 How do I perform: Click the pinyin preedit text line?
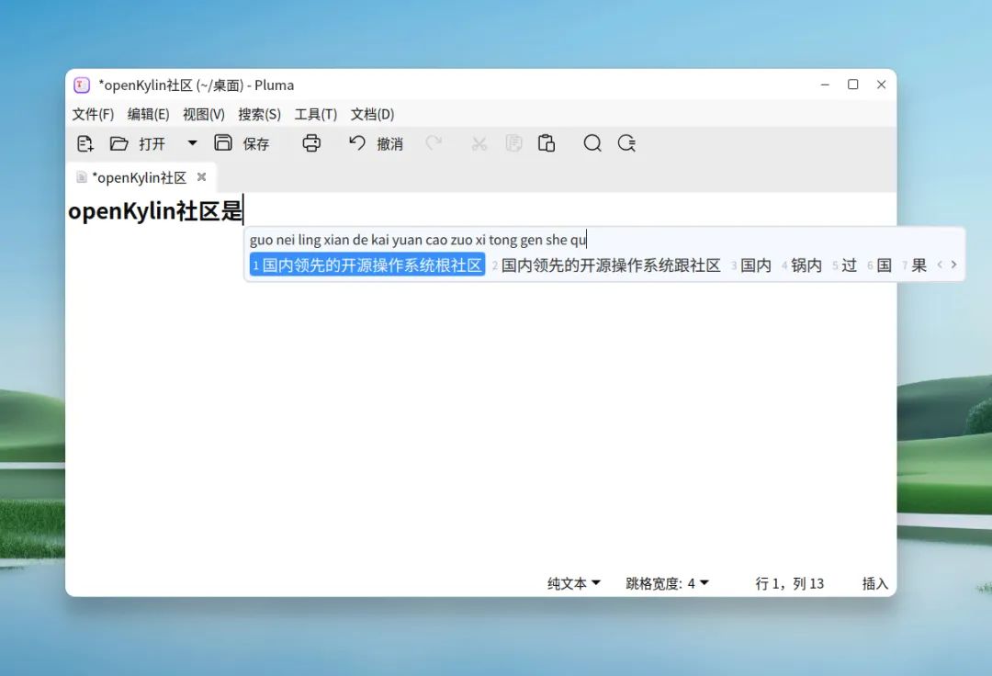[x=418, y=240]
